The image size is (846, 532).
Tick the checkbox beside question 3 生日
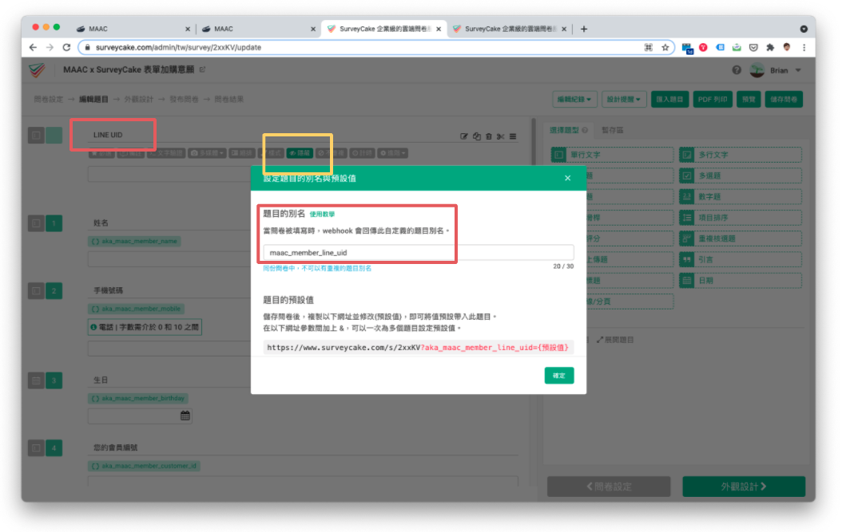click(x=36, y=380)
